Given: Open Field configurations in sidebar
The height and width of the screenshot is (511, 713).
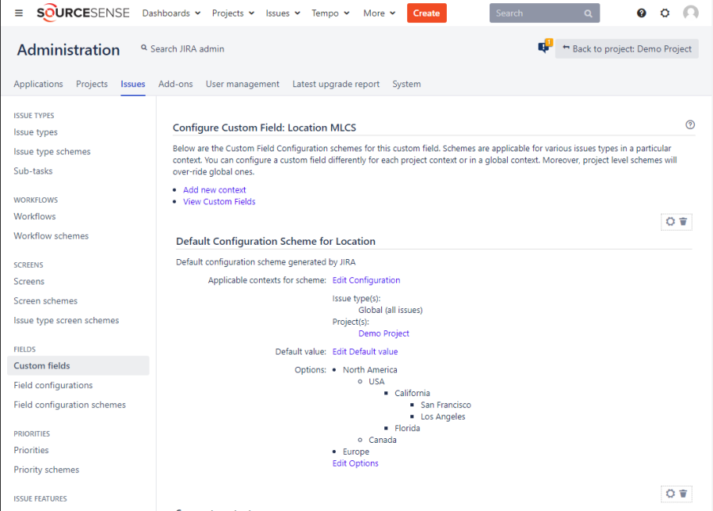Looking at the screenshot, I should pos(53,386).
